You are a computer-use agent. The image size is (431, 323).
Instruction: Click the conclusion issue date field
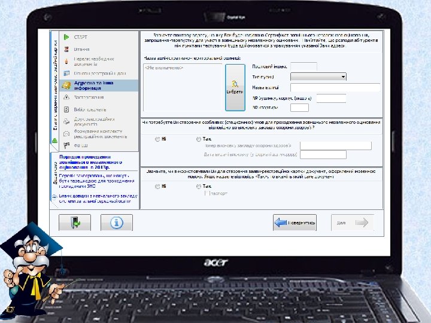click(x=323, y=155)
